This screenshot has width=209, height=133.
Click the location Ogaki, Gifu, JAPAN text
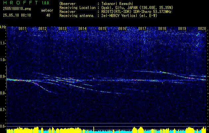(x=137, y=8)
